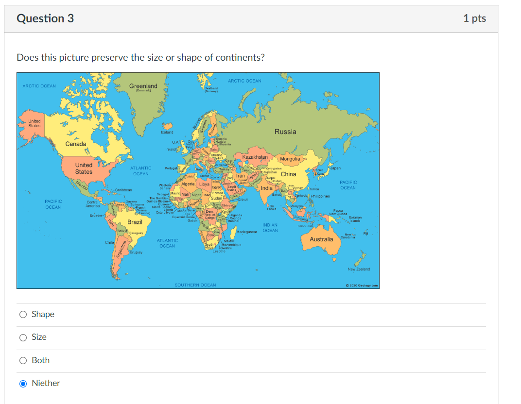Choose the Size radio button
Screen dimensions: 521x404
(23, 337)
